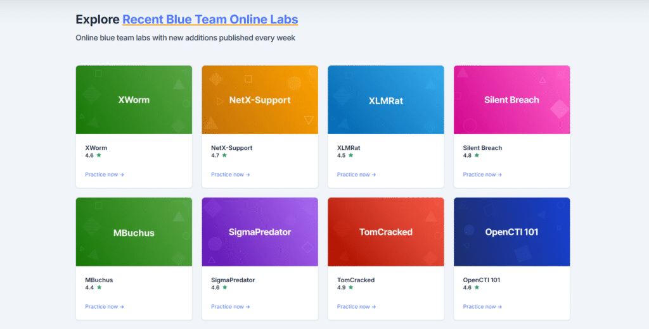Click Practice now under XLMRat
This screenshot has width=649, height=329.
356,175
